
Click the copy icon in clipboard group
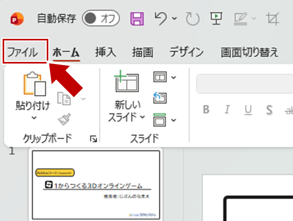(x=64, y=98)
